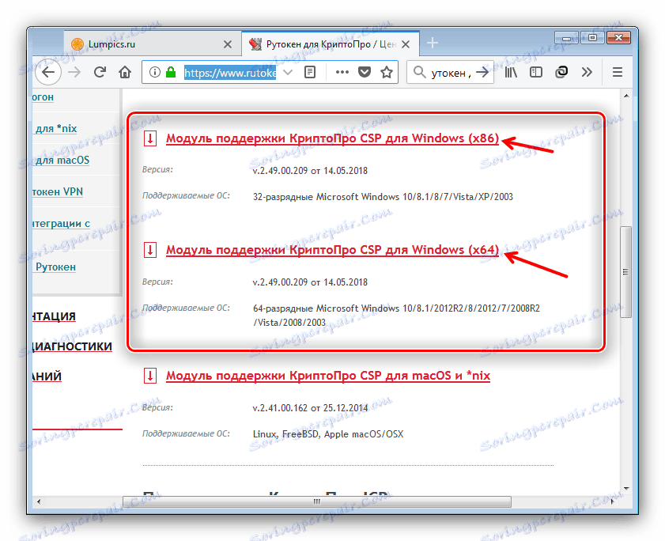Open the page actions three-dot menu

(342, 73)
